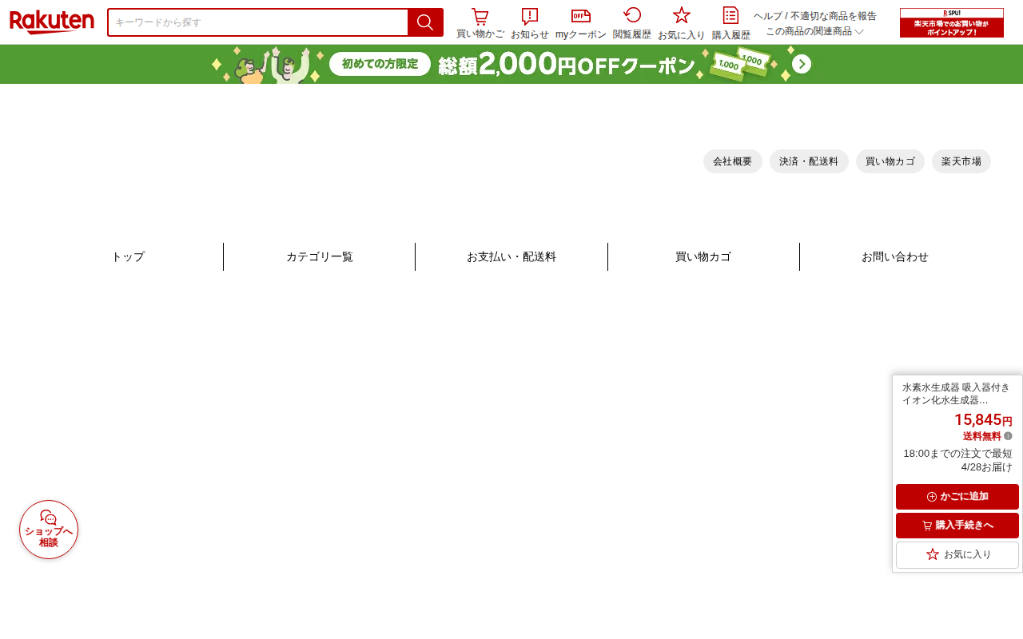Screen dimensions: 1023x639
Task: Click the ヘルプ link
Action: 767,16
